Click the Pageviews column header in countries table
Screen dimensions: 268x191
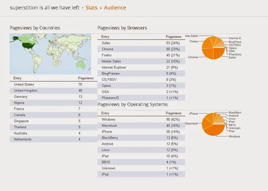tap(86, 78)
